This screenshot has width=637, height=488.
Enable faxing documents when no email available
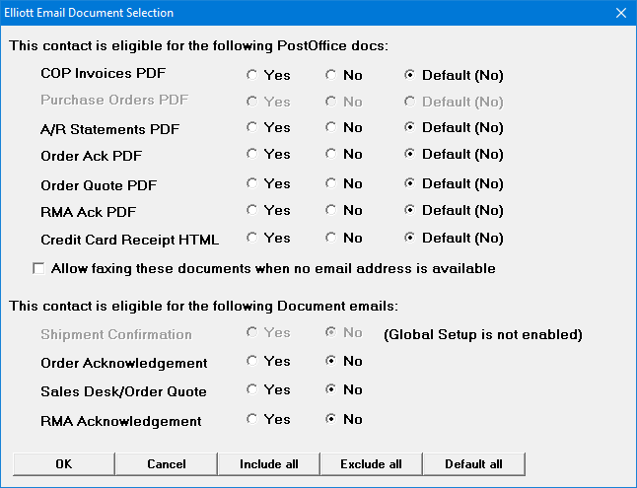pos(39,268)
